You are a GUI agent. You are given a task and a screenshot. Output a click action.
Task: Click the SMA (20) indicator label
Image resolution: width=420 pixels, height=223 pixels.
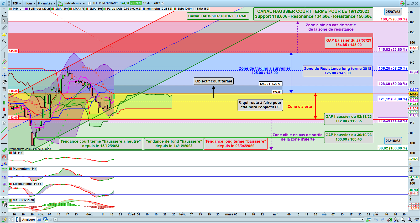60,9
